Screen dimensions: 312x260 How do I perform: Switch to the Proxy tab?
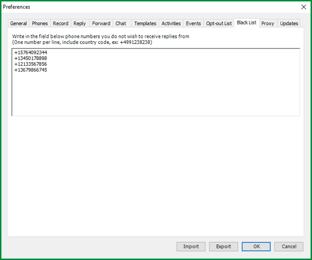[x=268, y=24]
